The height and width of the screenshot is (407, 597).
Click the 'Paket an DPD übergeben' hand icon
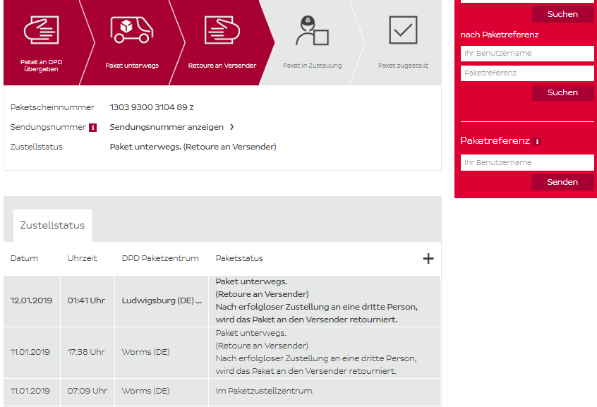pos(41,30)
